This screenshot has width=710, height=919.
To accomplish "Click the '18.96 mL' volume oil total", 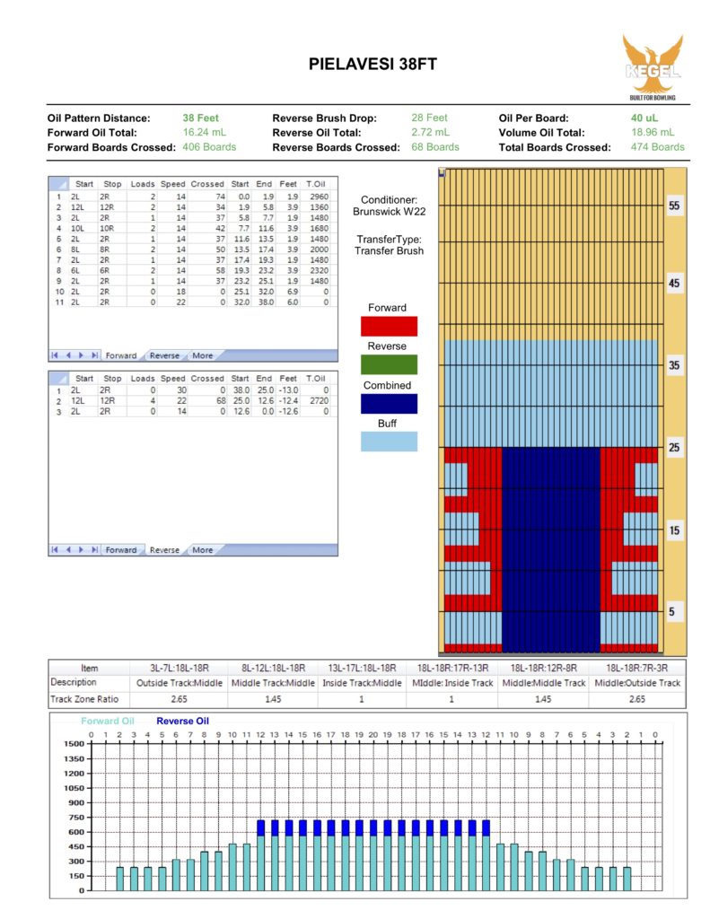I will [x=653, y=133].
